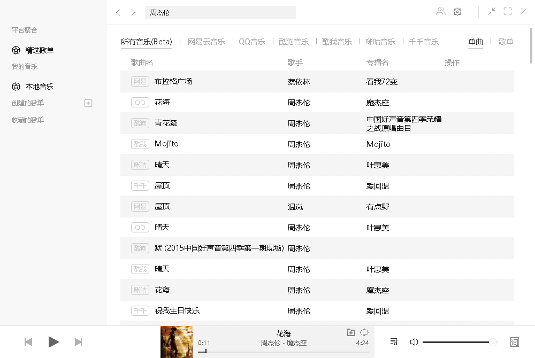This screenshot has height=358, width=535.
Task: Create a playlist with the plus control
Action: click(x=88, y=103)
